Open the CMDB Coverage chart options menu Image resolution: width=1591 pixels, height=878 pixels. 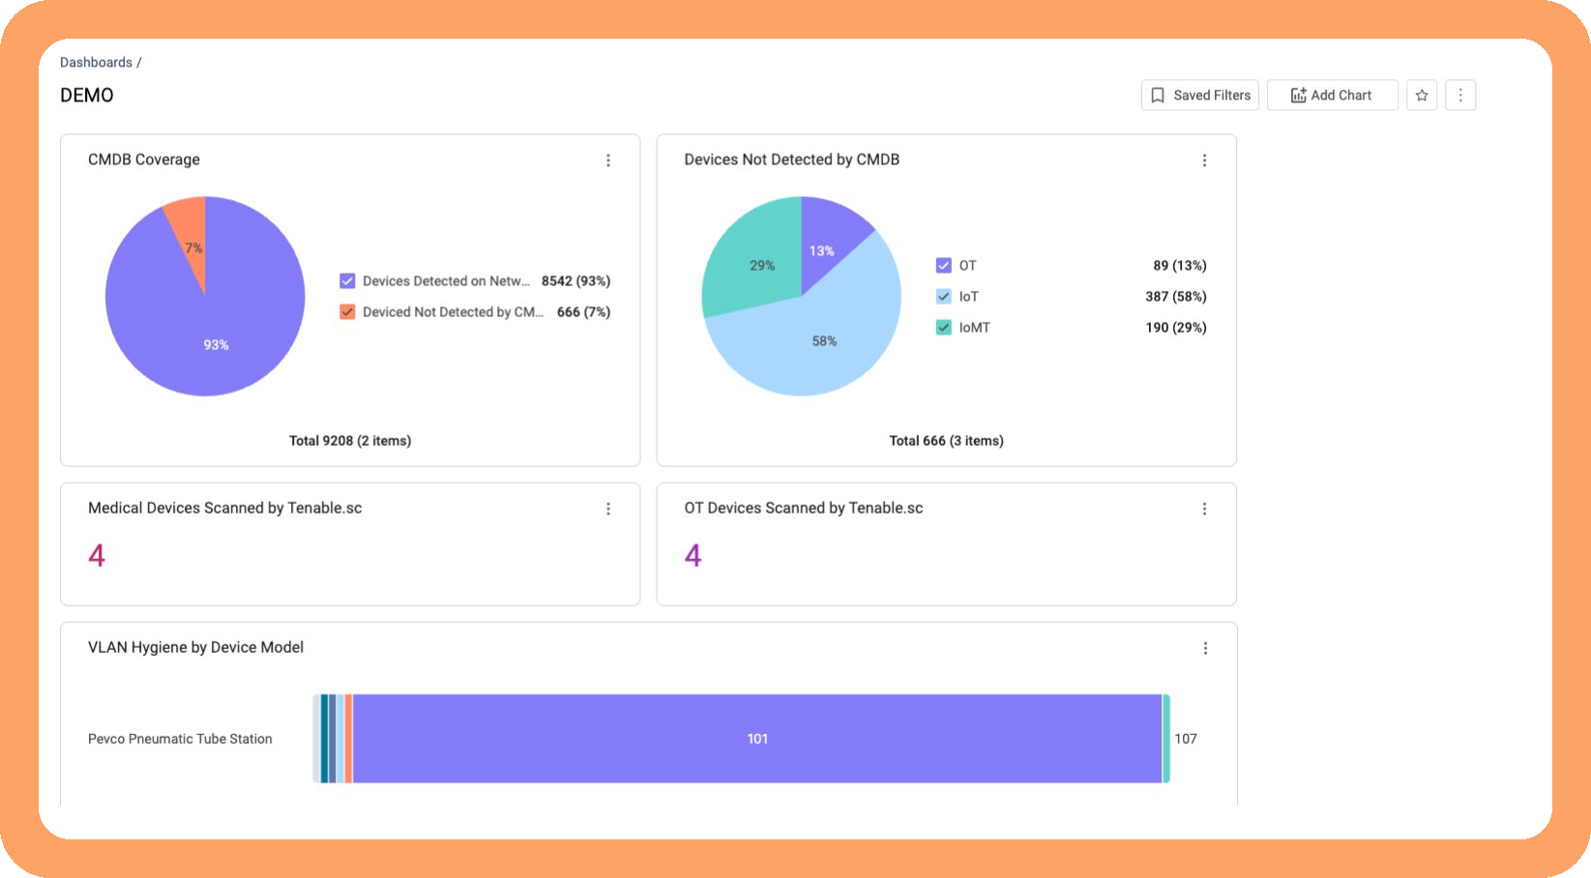(608, 161)
